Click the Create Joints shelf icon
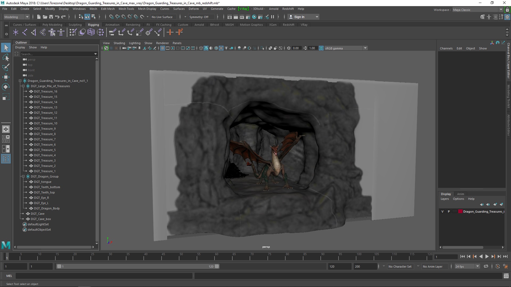 pos(25,32)
